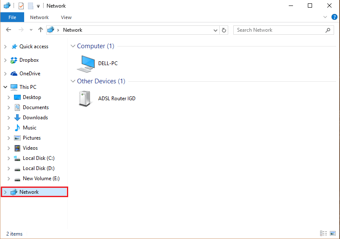
Task: Open the Help question mark icon
Action: click(334, 17)
